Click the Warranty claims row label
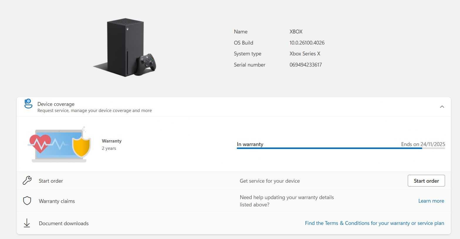This screenshot has width=460, height=239. tap(57, 201)
